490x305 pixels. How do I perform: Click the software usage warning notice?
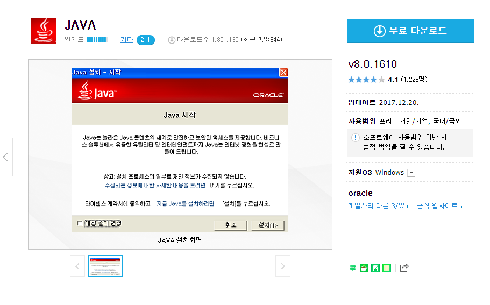click(410, 143)
